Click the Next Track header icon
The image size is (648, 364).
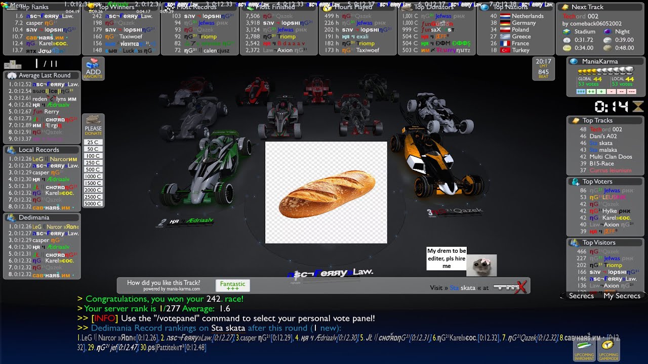click(x=564, y=7)
